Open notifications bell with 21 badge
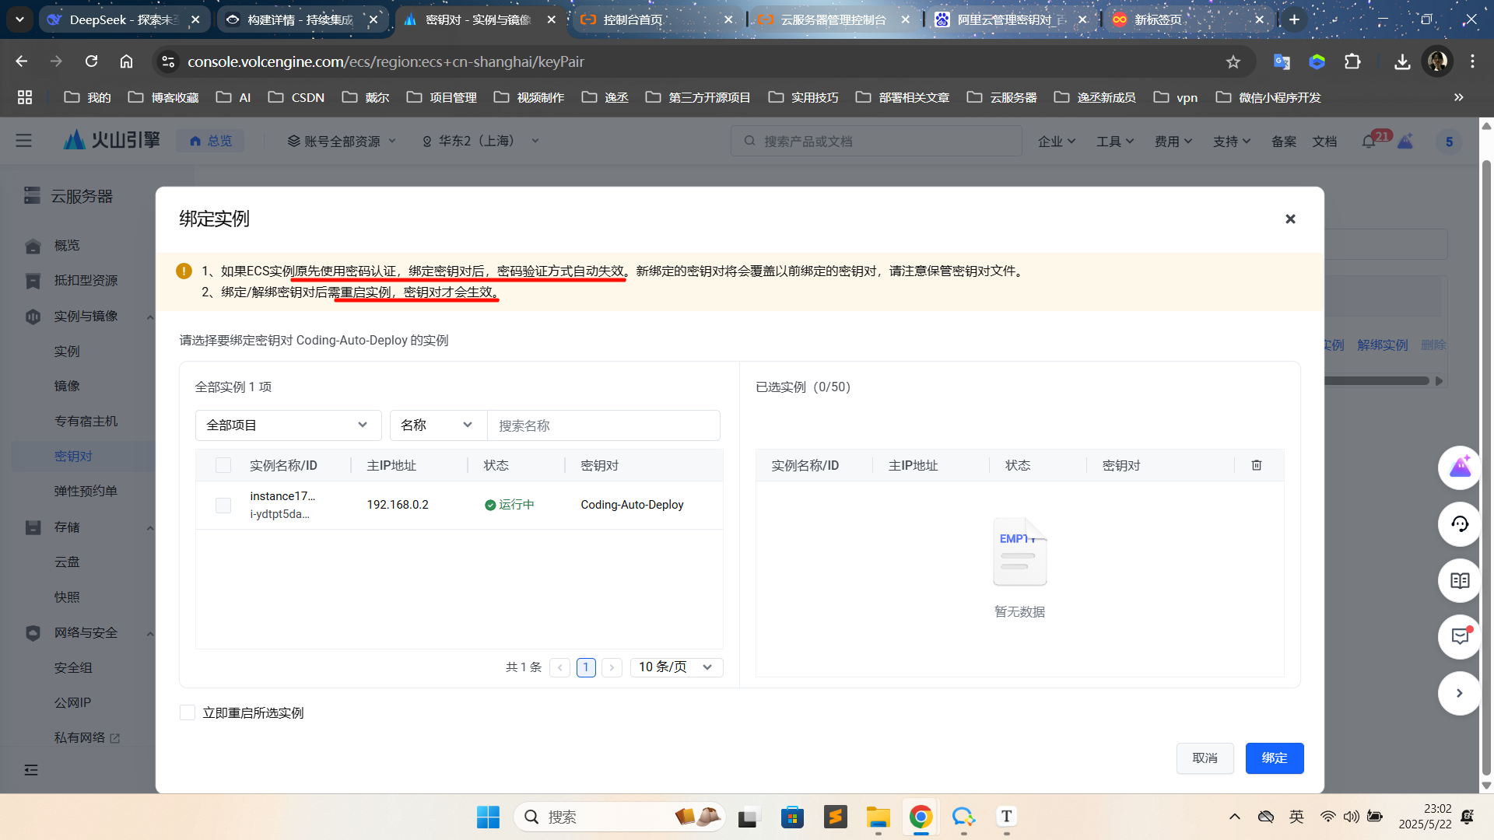Screen dimensions: 1494x840 point(1369,141)
